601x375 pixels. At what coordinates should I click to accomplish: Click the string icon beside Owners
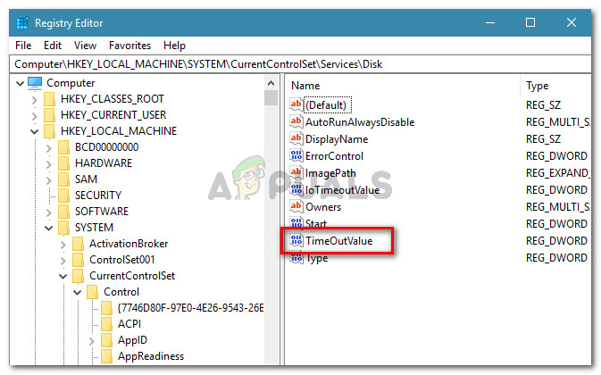coord(296,206)
